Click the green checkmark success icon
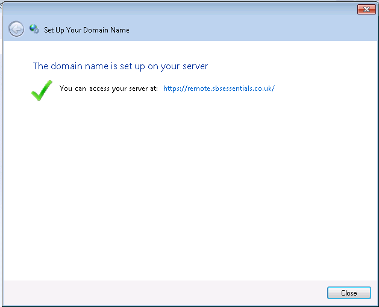The height and width of the screenshot is (307, 379). (x=42, y=91)
